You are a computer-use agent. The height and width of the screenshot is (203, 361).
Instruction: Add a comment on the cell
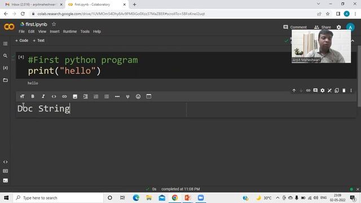[x=315, y=90]
